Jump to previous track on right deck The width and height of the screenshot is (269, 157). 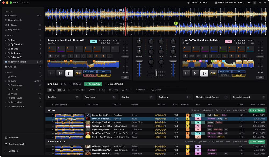tap(186, 73)
